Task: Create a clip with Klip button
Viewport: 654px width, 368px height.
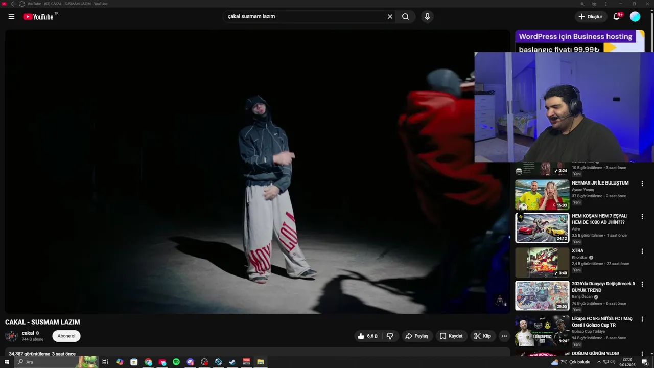Action: click(482, 336)
